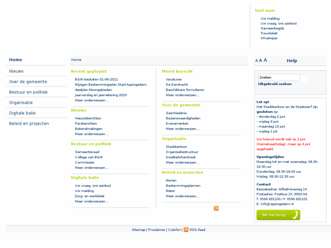Go to Digitale balie in the sidebar

(22, 113)
